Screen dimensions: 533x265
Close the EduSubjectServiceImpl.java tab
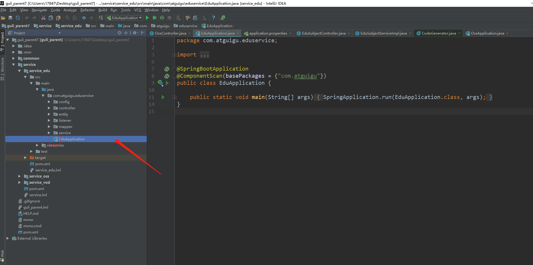410,33
